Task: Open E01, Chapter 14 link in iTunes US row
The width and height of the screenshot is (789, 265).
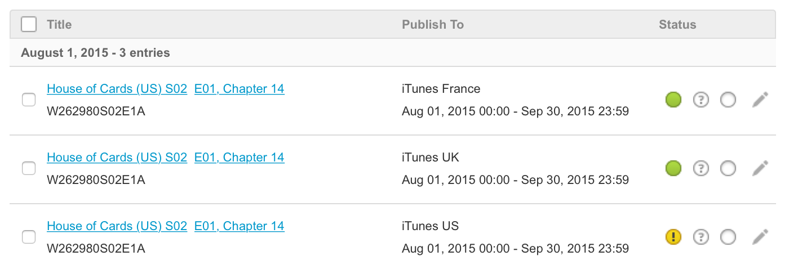Action: (x=239, y=226)
